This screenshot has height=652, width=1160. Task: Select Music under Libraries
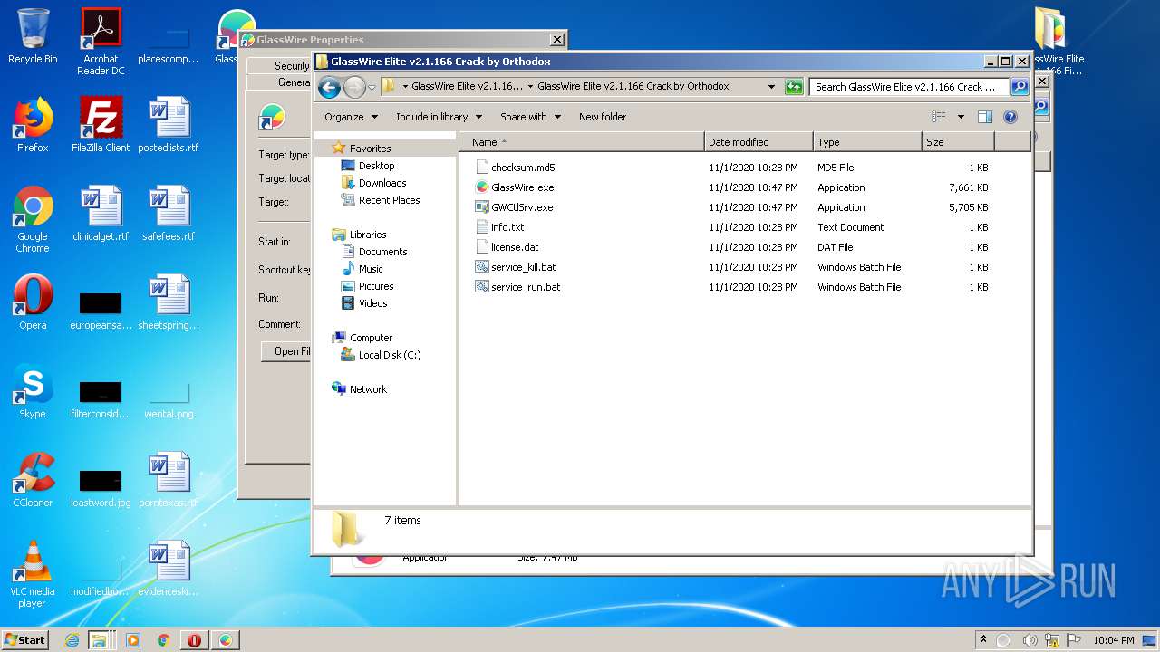click(x=371, y=269)
